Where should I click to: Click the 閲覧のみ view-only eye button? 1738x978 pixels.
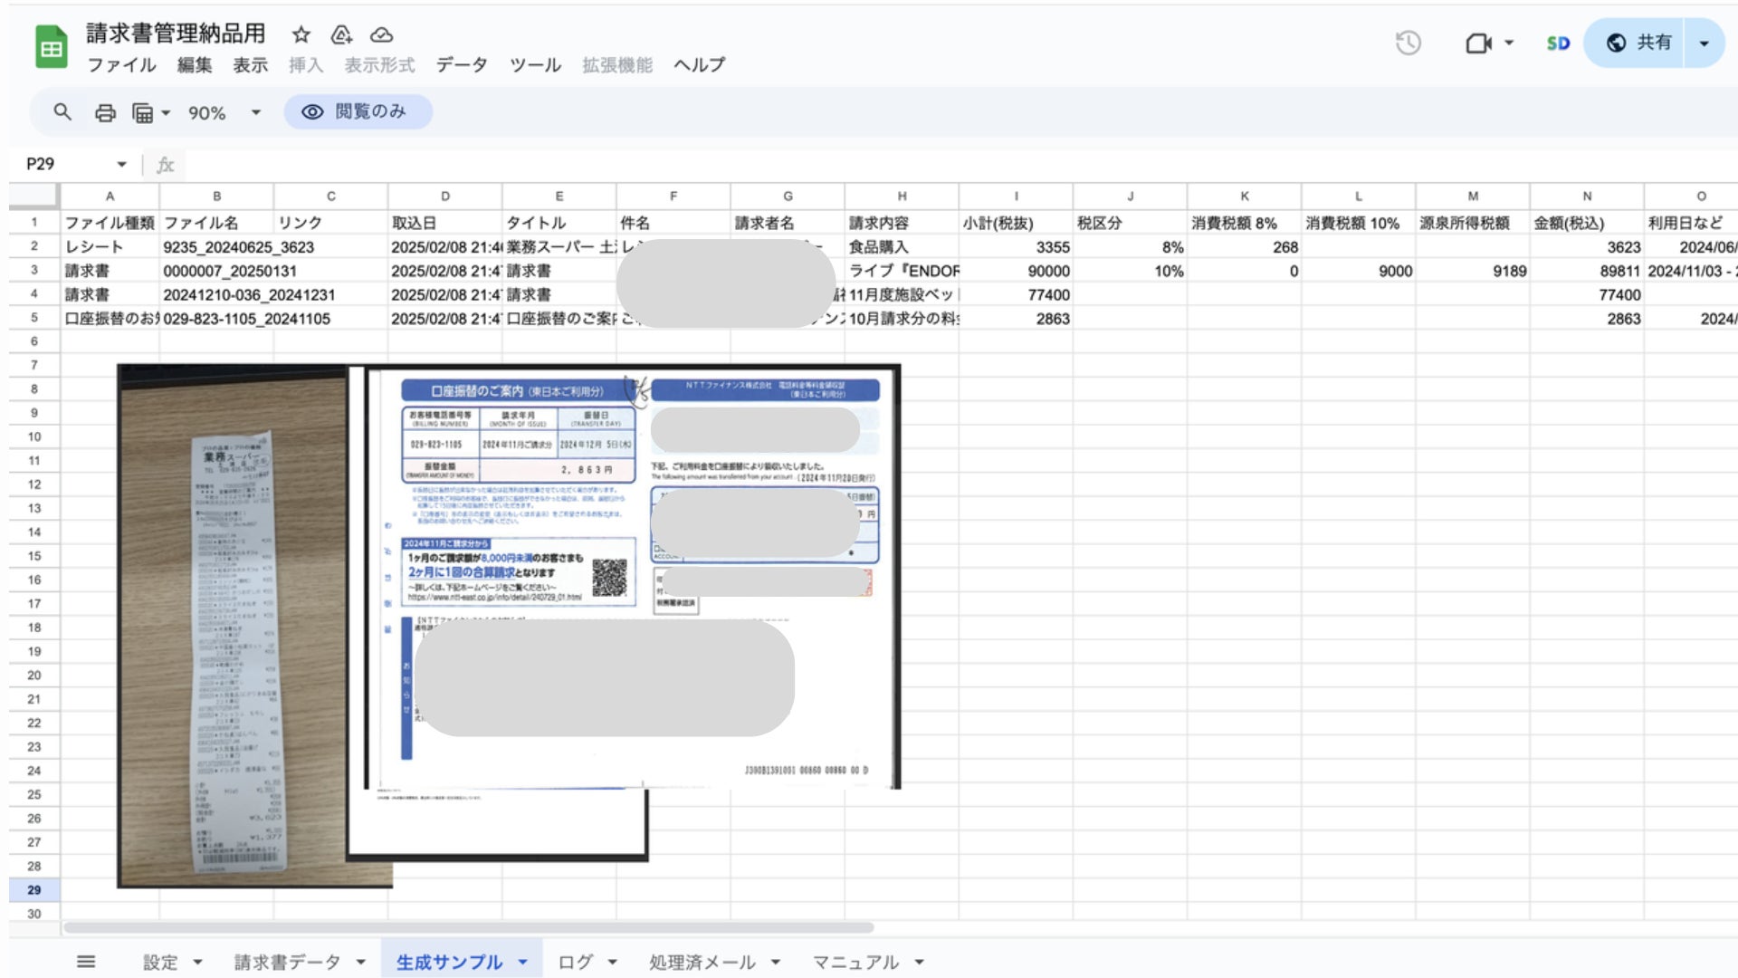click(x=358, y=111)
